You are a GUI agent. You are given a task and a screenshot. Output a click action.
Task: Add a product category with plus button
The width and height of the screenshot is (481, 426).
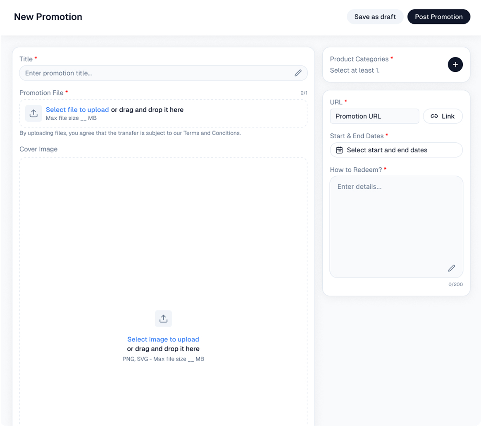(x=455, y=65)
